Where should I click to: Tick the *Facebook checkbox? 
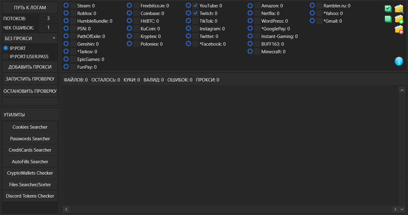pos(195,44)
